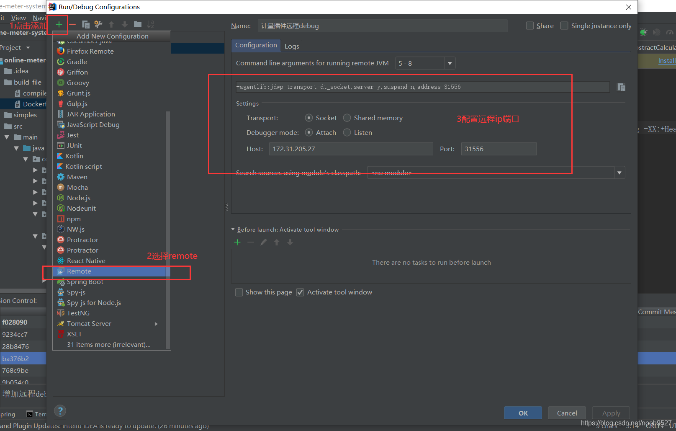The height and width of the screenshot is (431, 676).
Task: Close the Run/Debug Configurations dialog
Action: pos(628,7)
